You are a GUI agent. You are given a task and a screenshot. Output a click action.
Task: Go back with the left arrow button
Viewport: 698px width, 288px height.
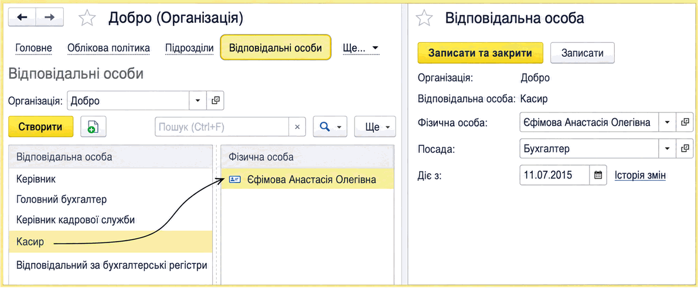(x=22, y=18)
